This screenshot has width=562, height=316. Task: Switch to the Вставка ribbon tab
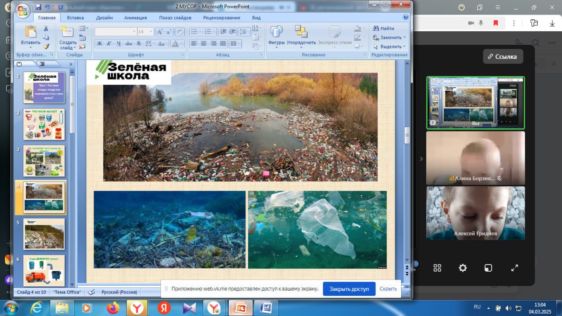[x=76, y=18]
